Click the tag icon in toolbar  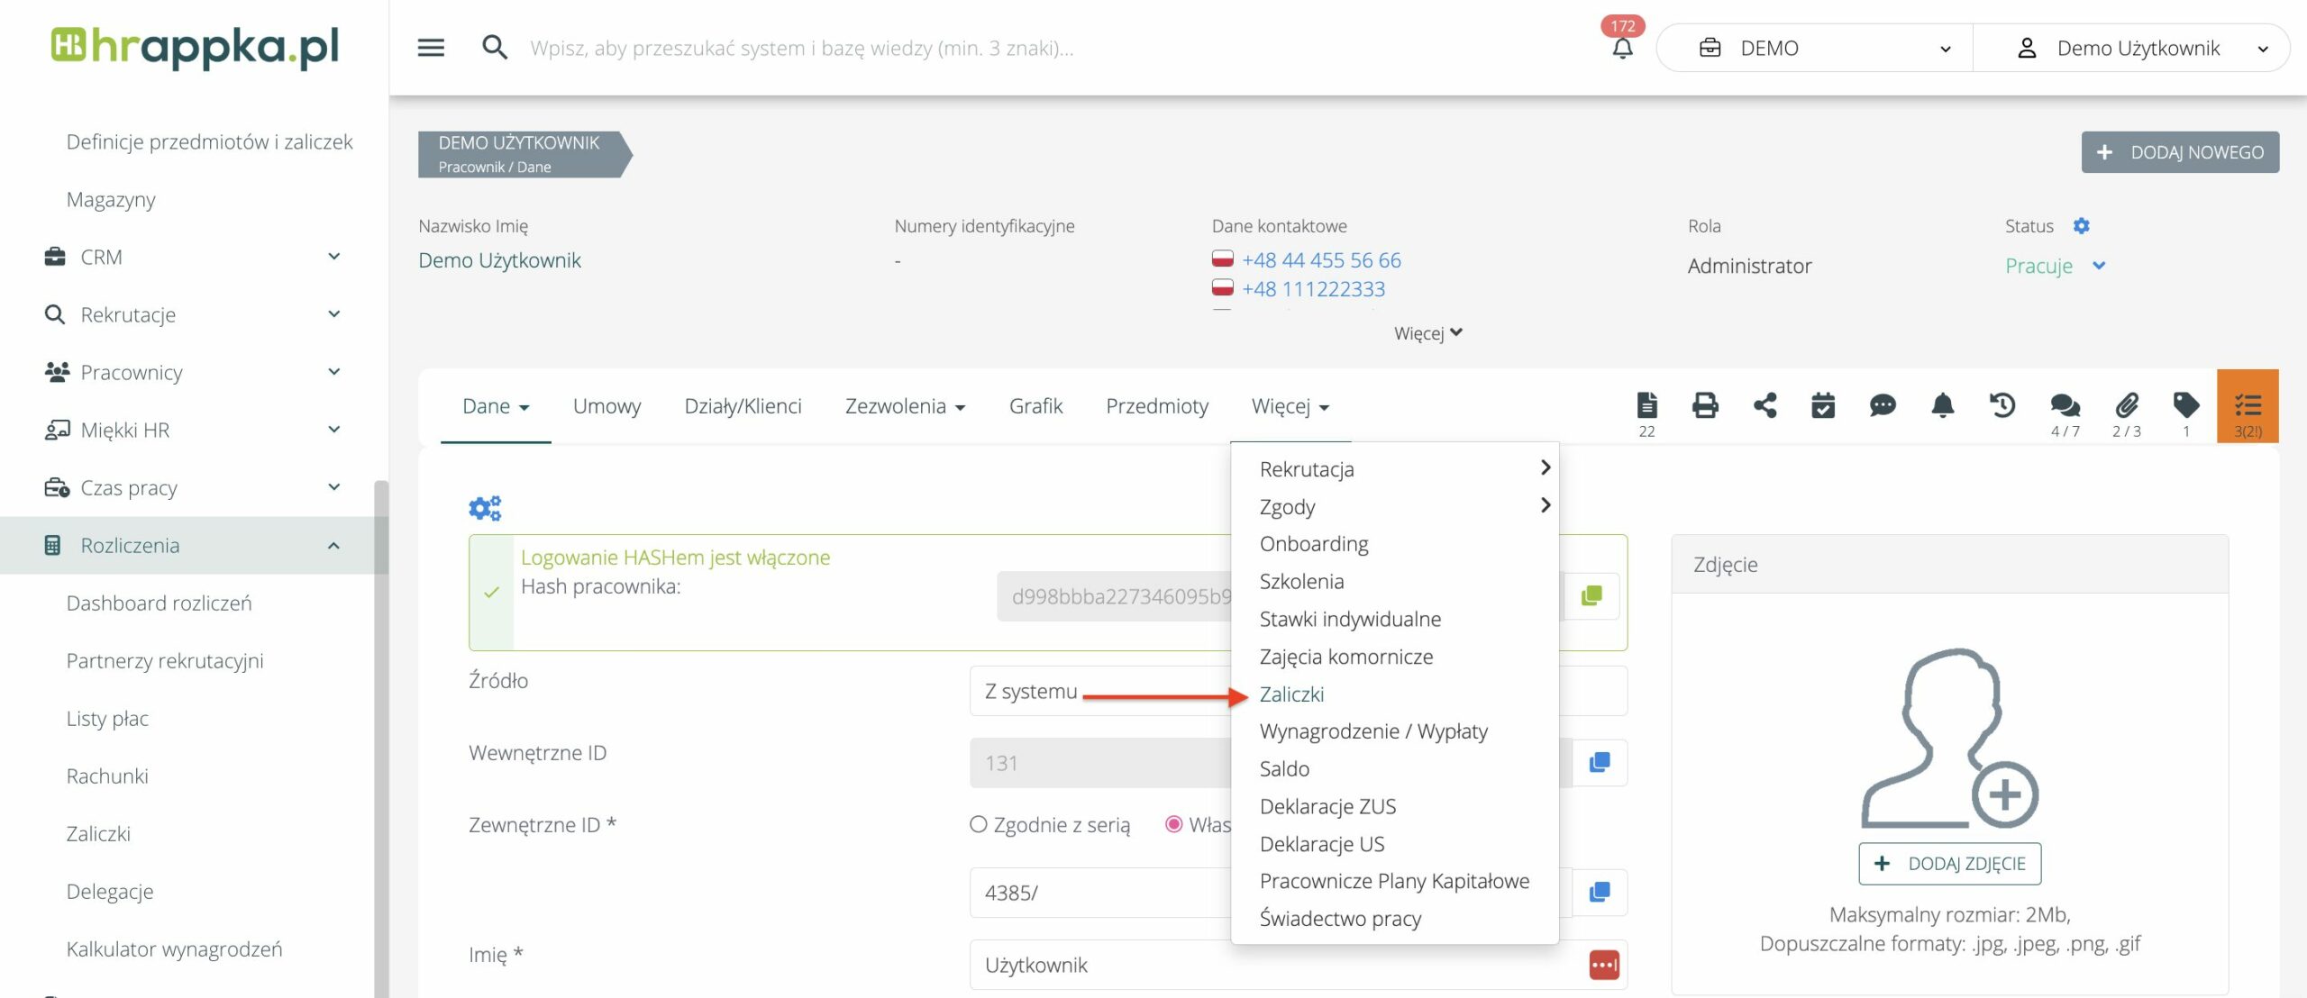coord(2186,405)
